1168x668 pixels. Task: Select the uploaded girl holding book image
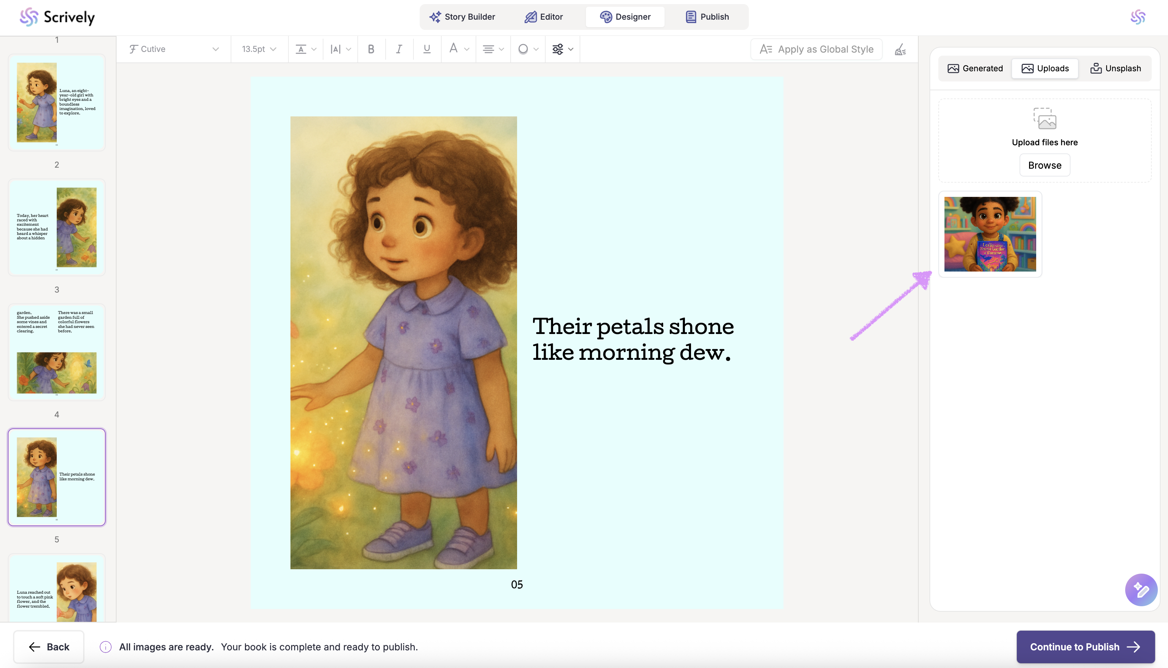click(990, 234)
